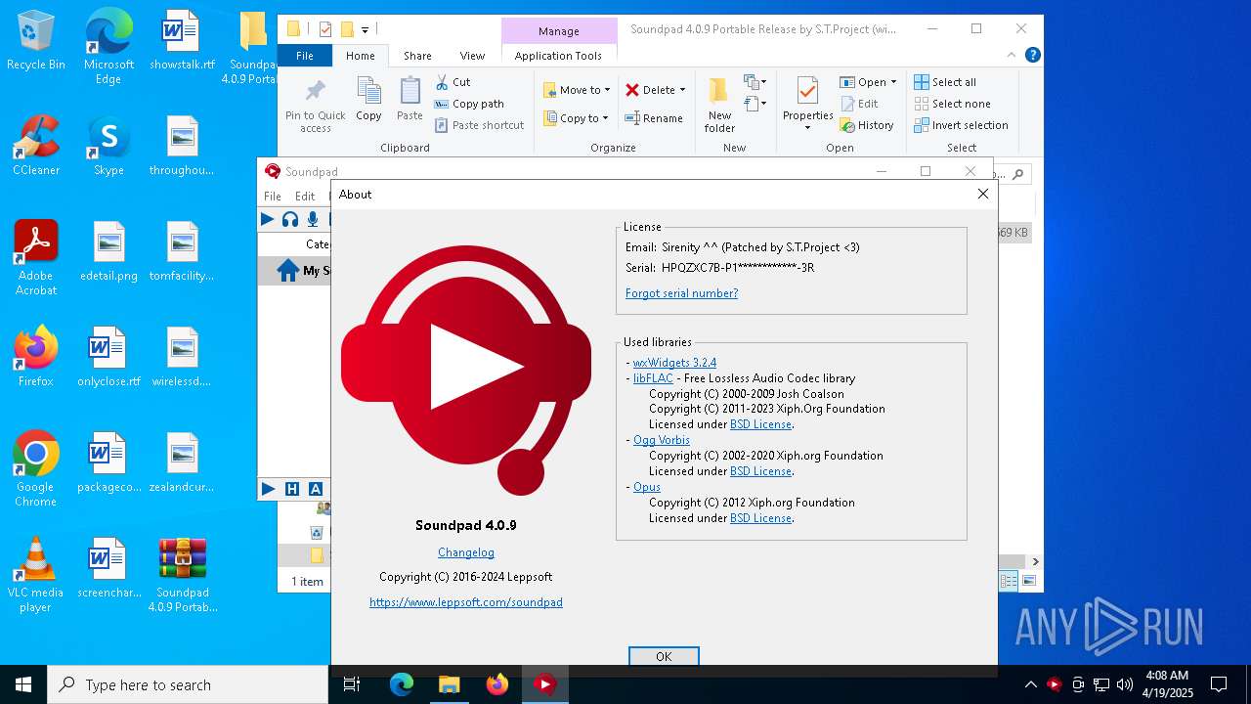Open Recycle Bin desktop icon
Image resolution: width=1251 pixels, height=704 pixels.
[x=36, y=41]
